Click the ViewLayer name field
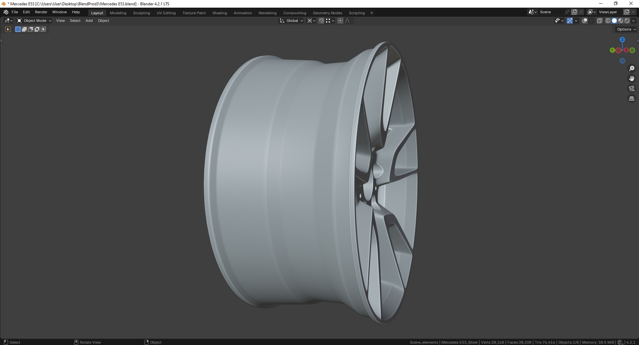 [x=610, y=12]
